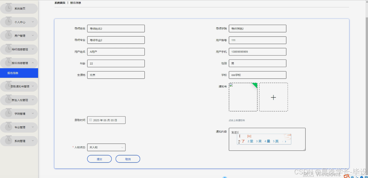Open the 系统首页 sidebar menu item

pos(19,9)
